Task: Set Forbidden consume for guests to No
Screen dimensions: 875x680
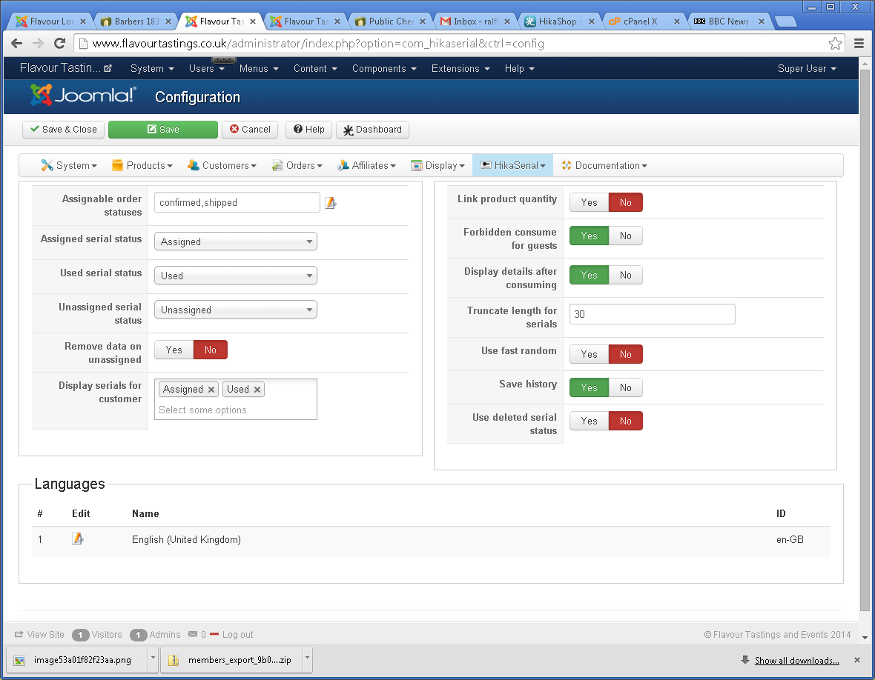Action: pyautogui.click(x=626, y=236)
